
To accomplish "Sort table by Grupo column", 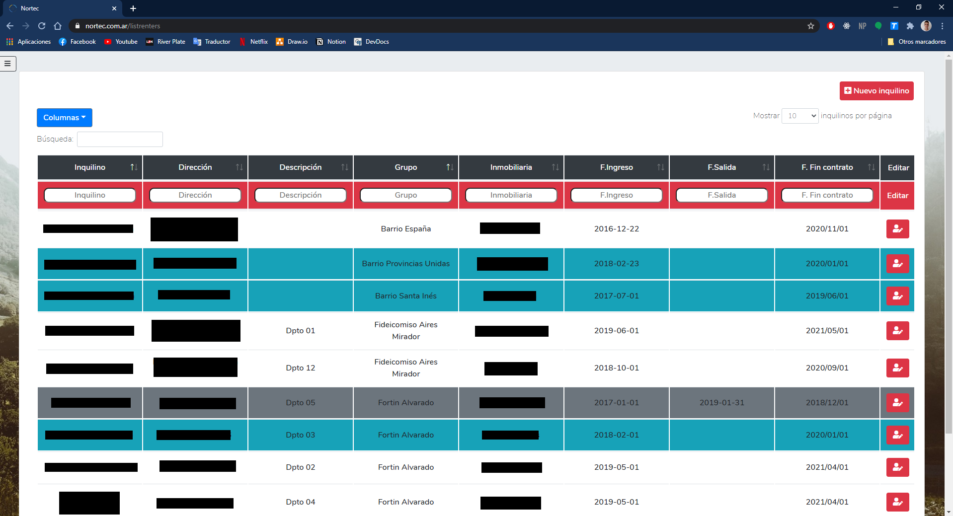I will pyautogui.click(x=406, y=167).
